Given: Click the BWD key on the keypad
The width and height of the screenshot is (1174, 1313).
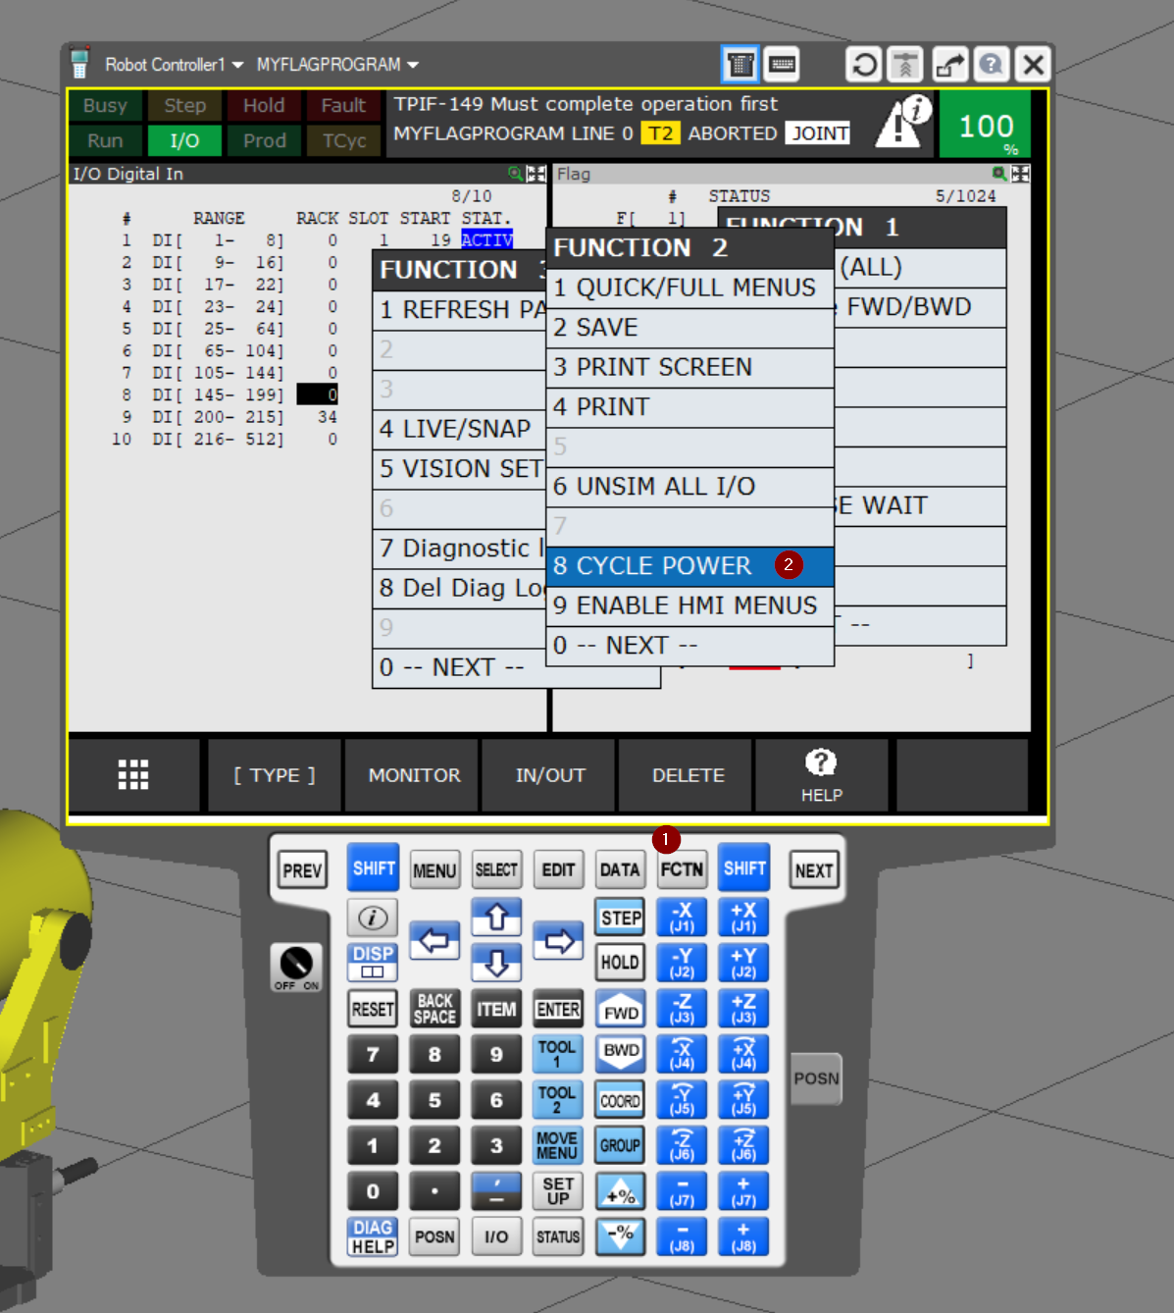Looking at the screenshot, I should 621,1052.
